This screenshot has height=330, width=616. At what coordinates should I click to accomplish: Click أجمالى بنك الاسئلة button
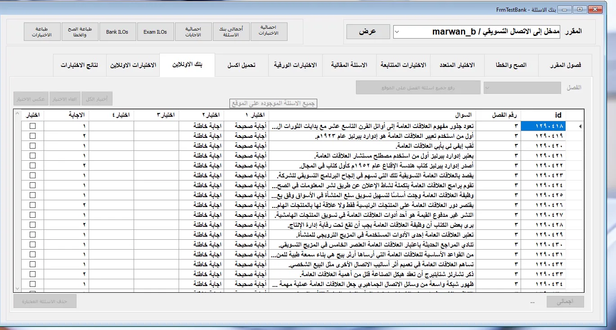[231, 32]
